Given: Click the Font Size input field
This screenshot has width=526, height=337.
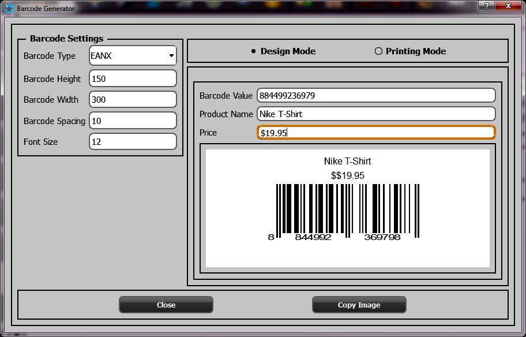Looking at the screenshot, I should pyautogui.click(x=131, y=141).
